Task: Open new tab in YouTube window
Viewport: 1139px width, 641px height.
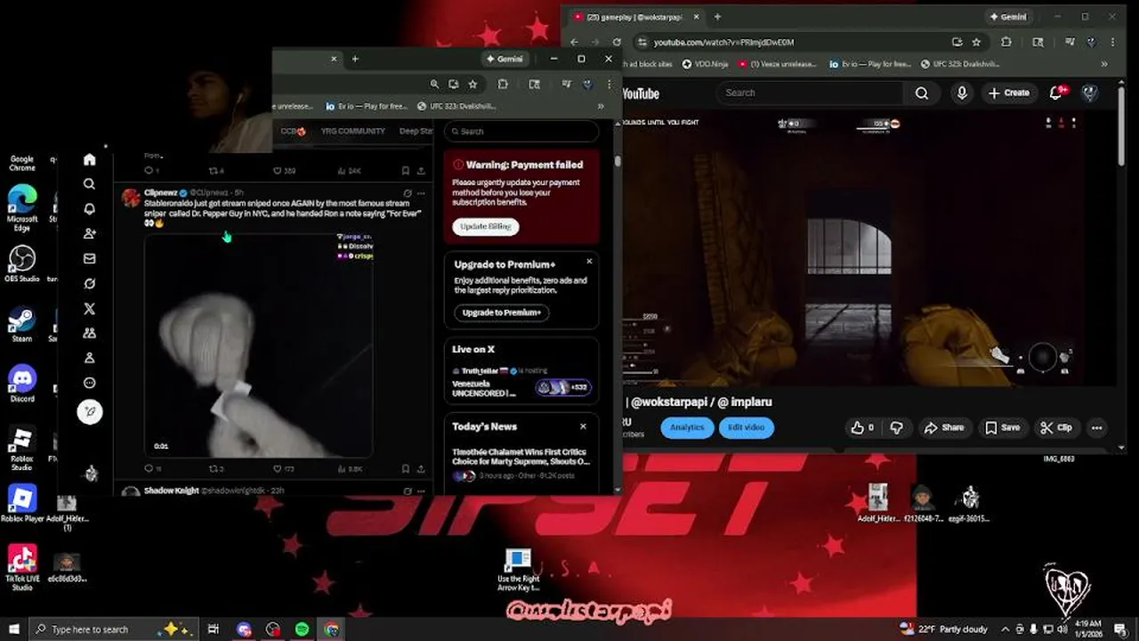Action: coord(717,17)
